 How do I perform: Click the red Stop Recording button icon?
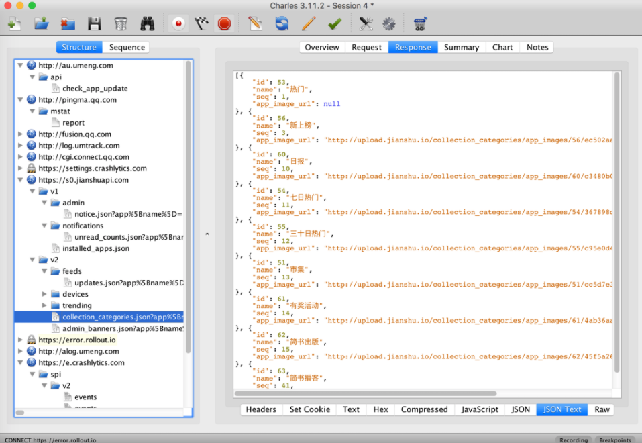(178, 24)
